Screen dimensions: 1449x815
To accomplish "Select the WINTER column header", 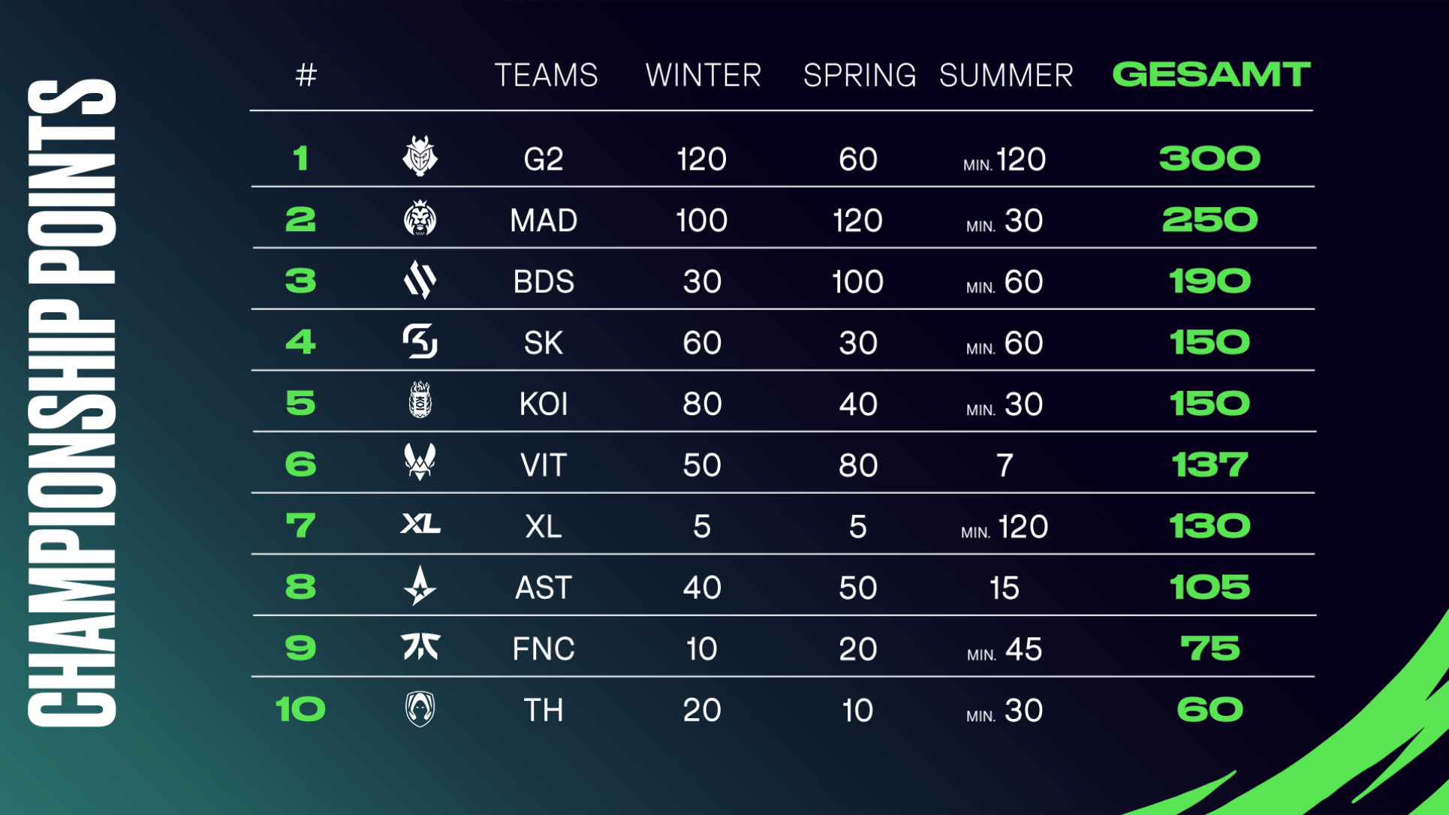I will pos(703,75).
